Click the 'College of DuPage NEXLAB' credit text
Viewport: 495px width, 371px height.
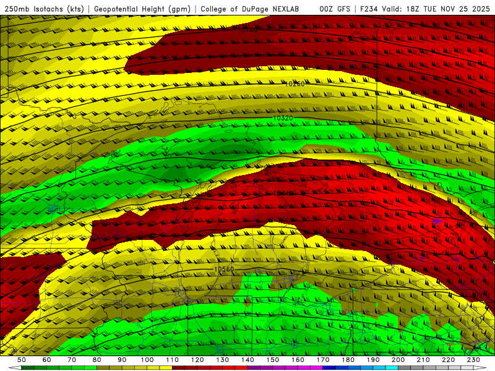pyautogui.click(x=250, y=9)
